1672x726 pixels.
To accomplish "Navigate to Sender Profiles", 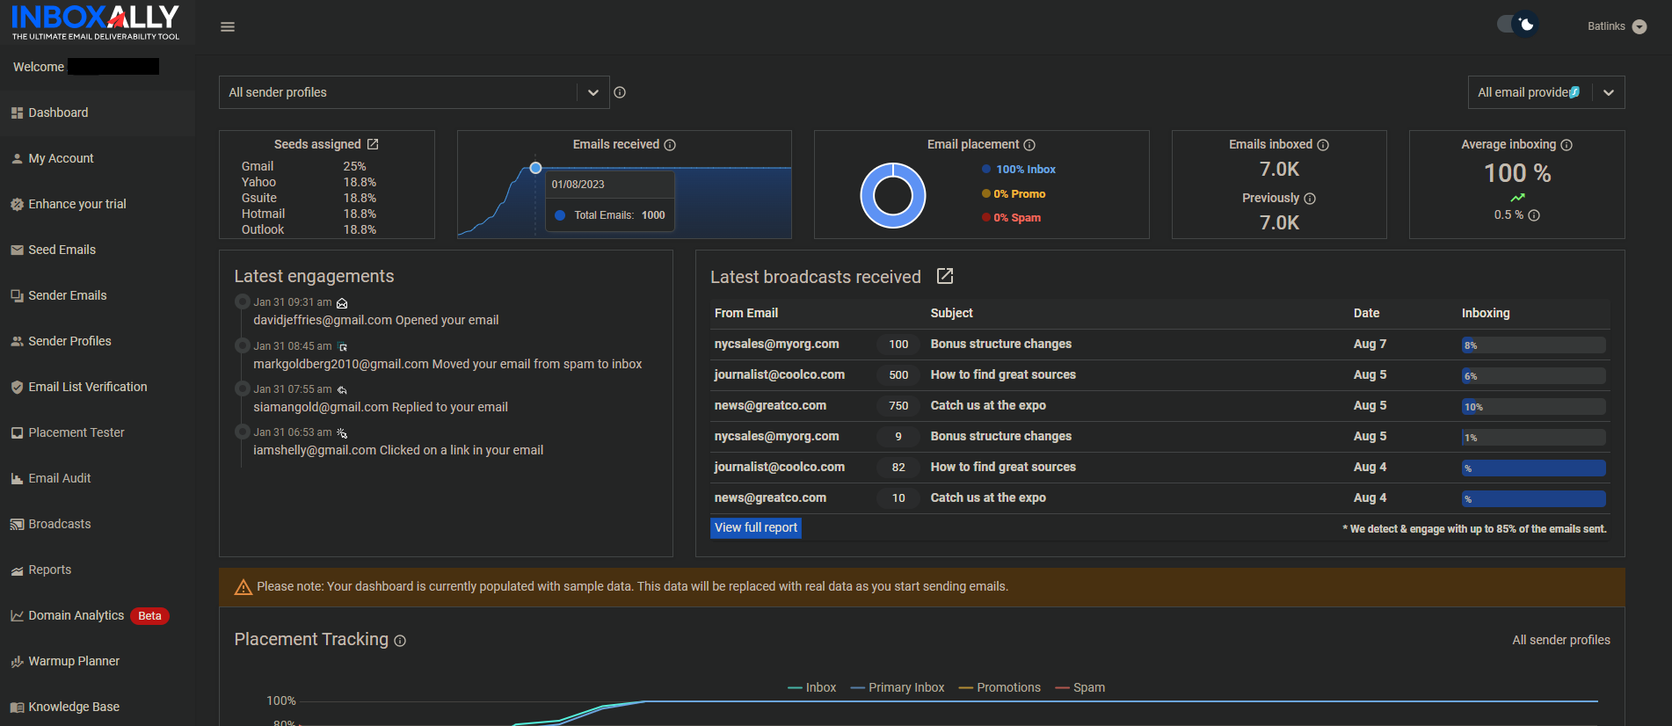I will (98, 341).
